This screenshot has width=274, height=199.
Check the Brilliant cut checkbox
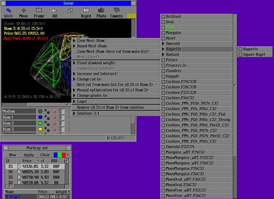[x=163, y=17]
